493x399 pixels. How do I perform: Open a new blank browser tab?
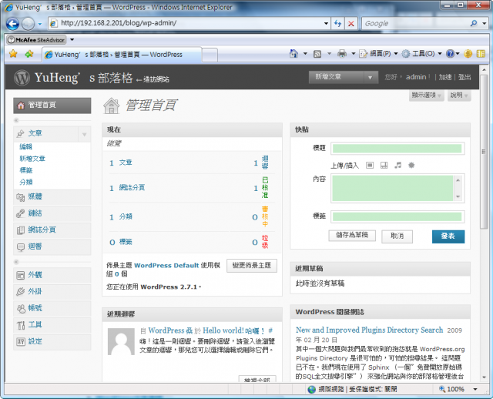click(210, 55)
